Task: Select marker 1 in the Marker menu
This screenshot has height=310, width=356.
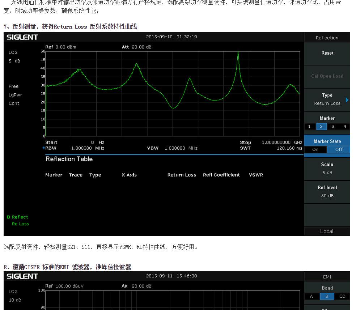Action: [x=309, y=127]
